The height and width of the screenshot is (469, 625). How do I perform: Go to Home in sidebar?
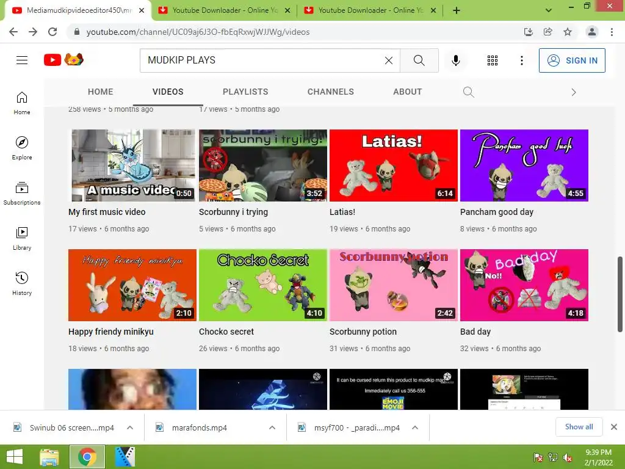pos(22,103)
